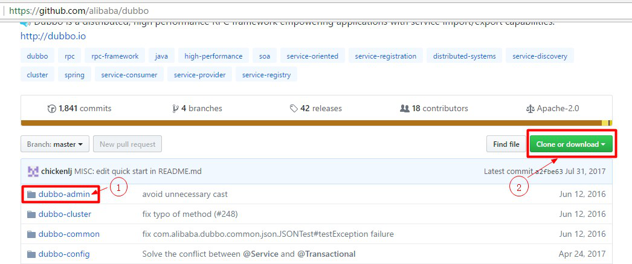Image resolution: width=632 pixels, height=264 pixels.
Task: Click the dubbo-cluster folder icon
Action: 31,214
